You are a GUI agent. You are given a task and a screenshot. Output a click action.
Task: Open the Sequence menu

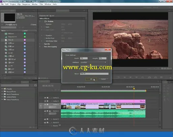pos(26,4)
